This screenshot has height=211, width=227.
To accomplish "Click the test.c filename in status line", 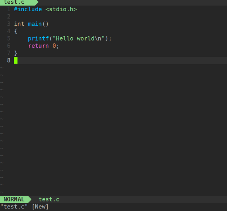I will [49, 199].
